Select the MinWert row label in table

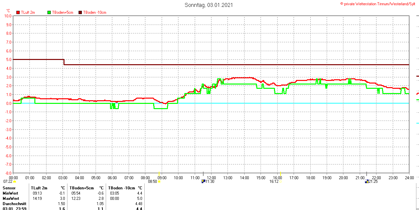coord(11,193)
